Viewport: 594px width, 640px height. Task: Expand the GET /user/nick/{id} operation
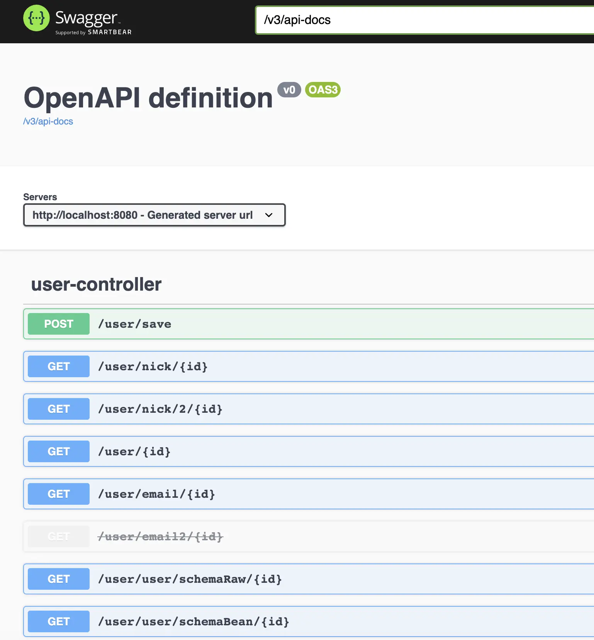[309, 366]
